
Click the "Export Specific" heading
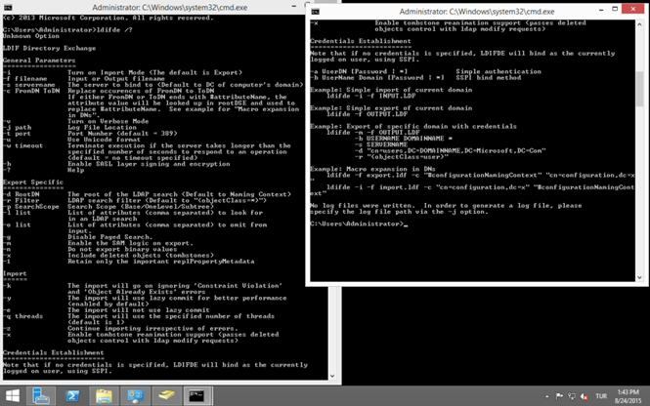[x=33, y=183]
